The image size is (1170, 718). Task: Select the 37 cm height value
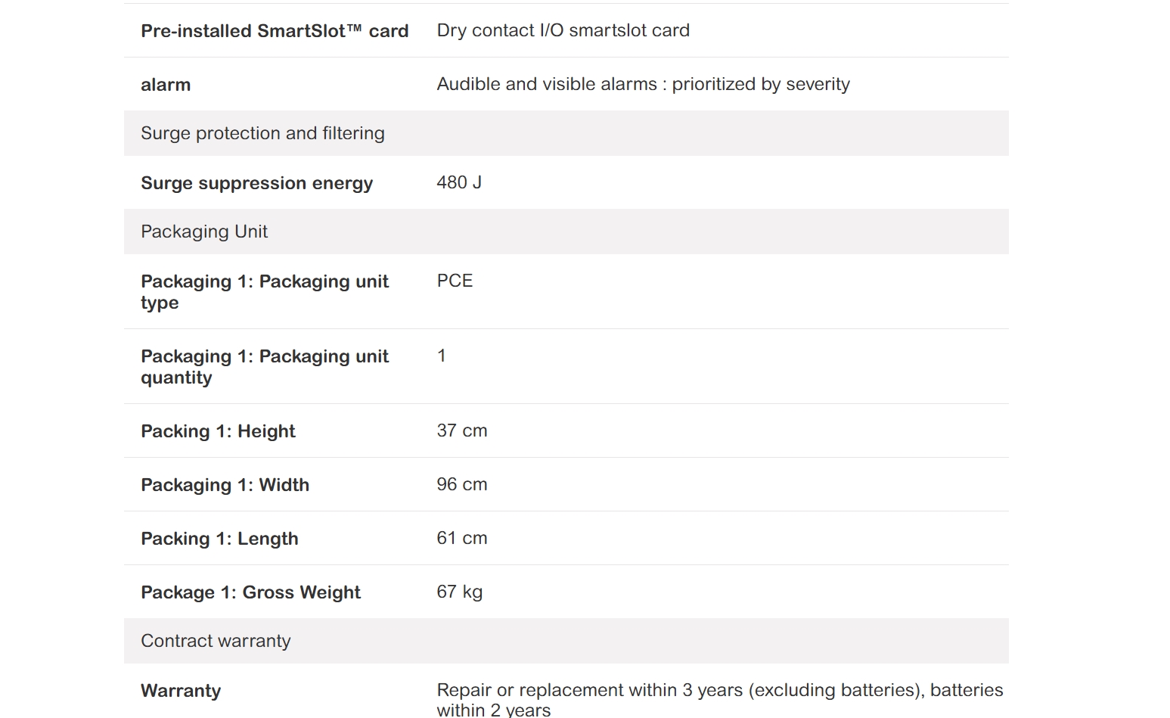[461, 430]
